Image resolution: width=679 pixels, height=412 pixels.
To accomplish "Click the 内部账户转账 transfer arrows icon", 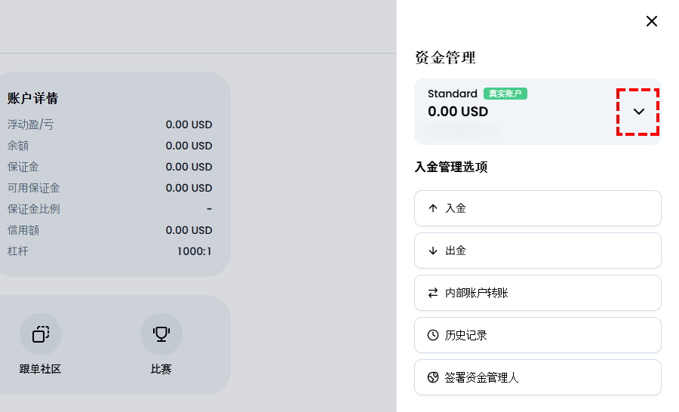I will tap(432, 293).
